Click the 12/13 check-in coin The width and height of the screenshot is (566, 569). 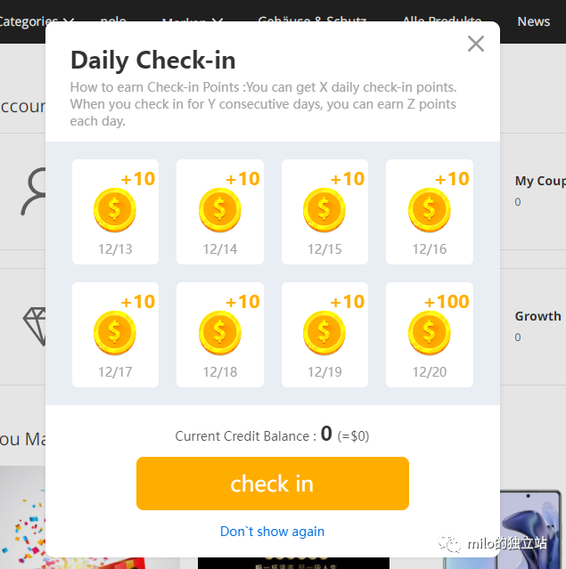click(114, 211)
